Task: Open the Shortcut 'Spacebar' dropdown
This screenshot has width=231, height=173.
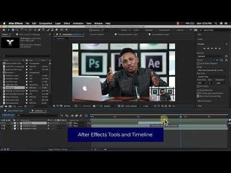Action: [x=210, y=56]
